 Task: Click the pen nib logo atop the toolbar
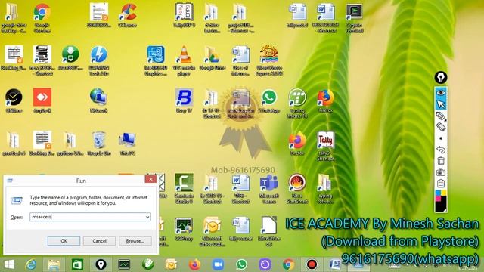(441, 77)
